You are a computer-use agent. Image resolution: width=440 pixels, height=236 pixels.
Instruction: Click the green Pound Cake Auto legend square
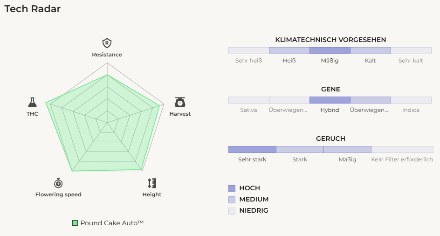75,223
